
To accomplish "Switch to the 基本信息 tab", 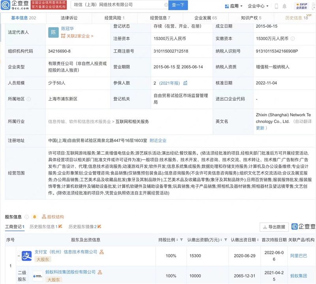I will [23, 18].
